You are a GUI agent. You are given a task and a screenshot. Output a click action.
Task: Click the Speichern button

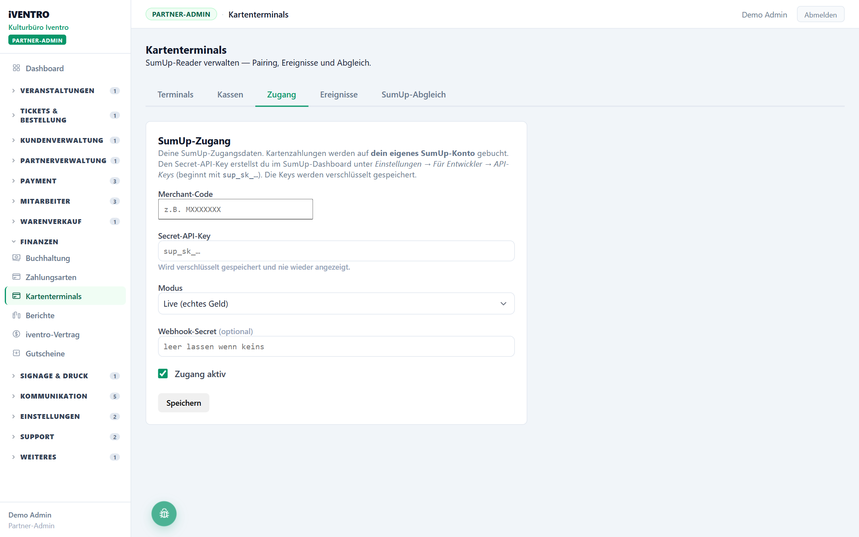[184, 403]
